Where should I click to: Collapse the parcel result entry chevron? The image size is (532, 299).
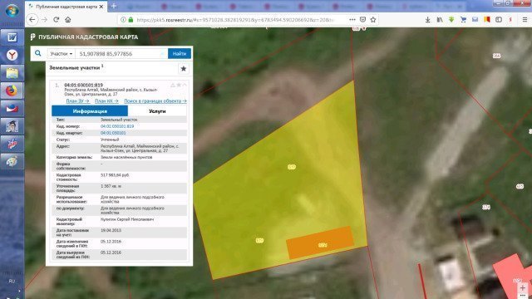pos(185,85)
